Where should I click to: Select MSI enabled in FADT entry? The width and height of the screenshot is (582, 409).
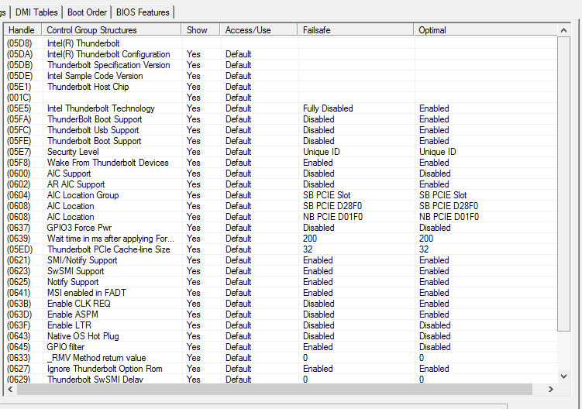[x=87, y=293]
